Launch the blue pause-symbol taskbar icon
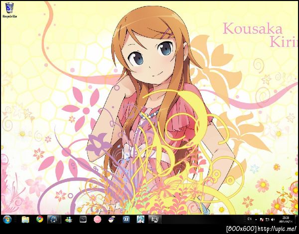299x234 pixels. [x=126, y=220]
